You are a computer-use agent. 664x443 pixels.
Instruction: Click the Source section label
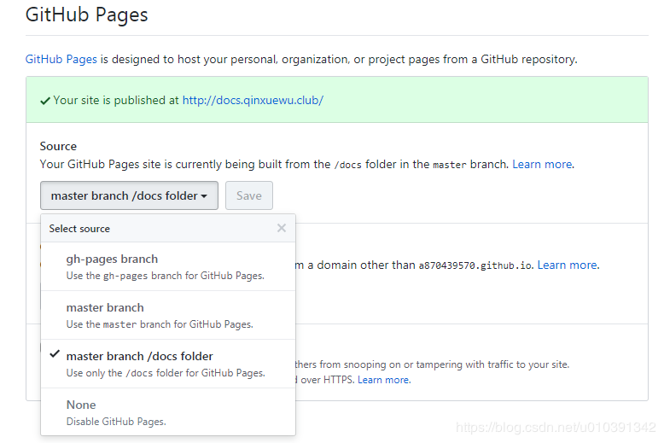(x=58, y=146)
